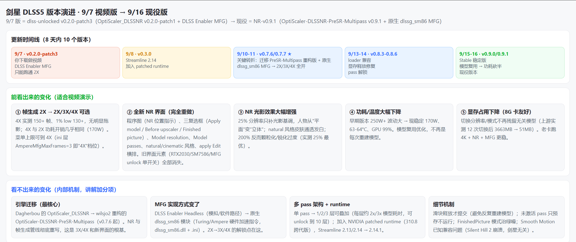
Task: Click the text "只能跑通 2X"
Action: (x=27, y=72)
